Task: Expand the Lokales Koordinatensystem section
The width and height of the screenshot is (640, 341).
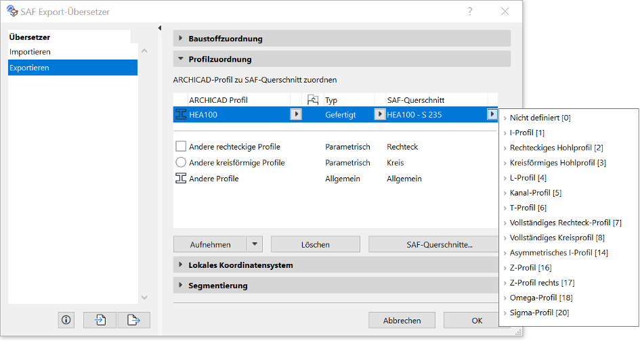Action: point(181,265)
